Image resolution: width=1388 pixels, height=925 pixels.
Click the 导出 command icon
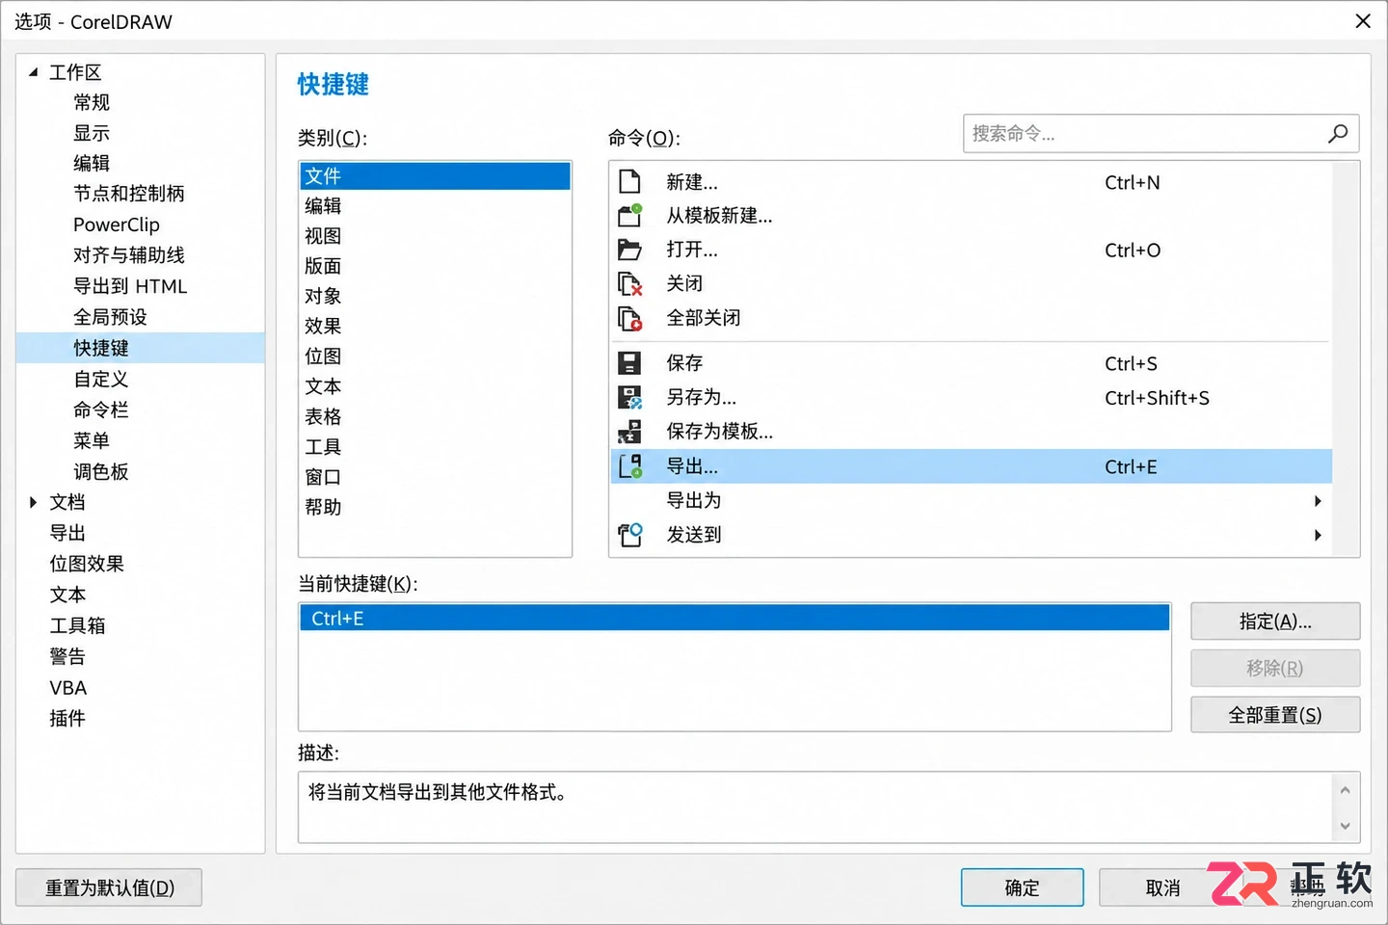point(629,466)
